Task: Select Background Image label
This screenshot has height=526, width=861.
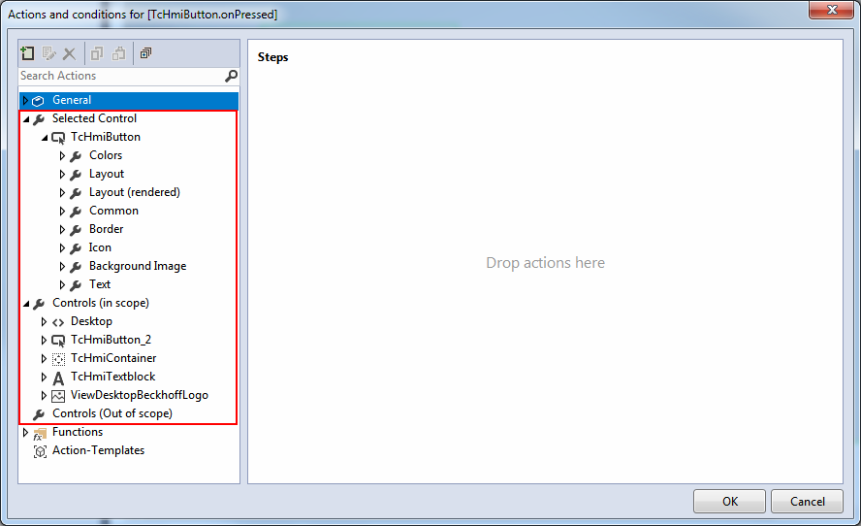Action: (138, 266)
